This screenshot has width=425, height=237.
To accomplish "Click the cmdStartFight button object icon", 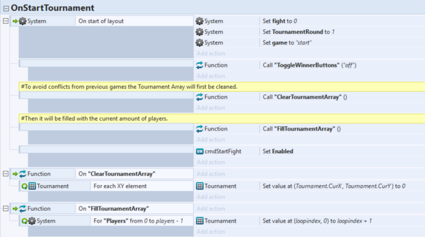I will click(x=200, y=151).
